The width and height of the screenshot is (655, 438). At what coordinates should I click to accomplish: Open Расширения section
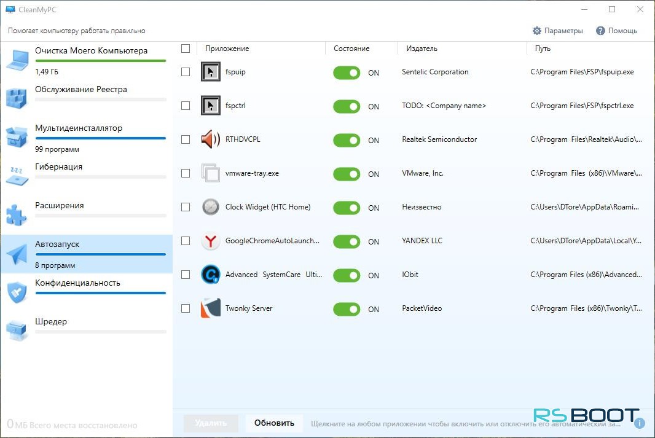(87, 215)
